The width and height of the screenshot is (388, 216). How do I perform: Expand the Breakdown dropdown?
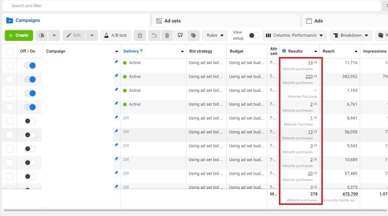350,35
